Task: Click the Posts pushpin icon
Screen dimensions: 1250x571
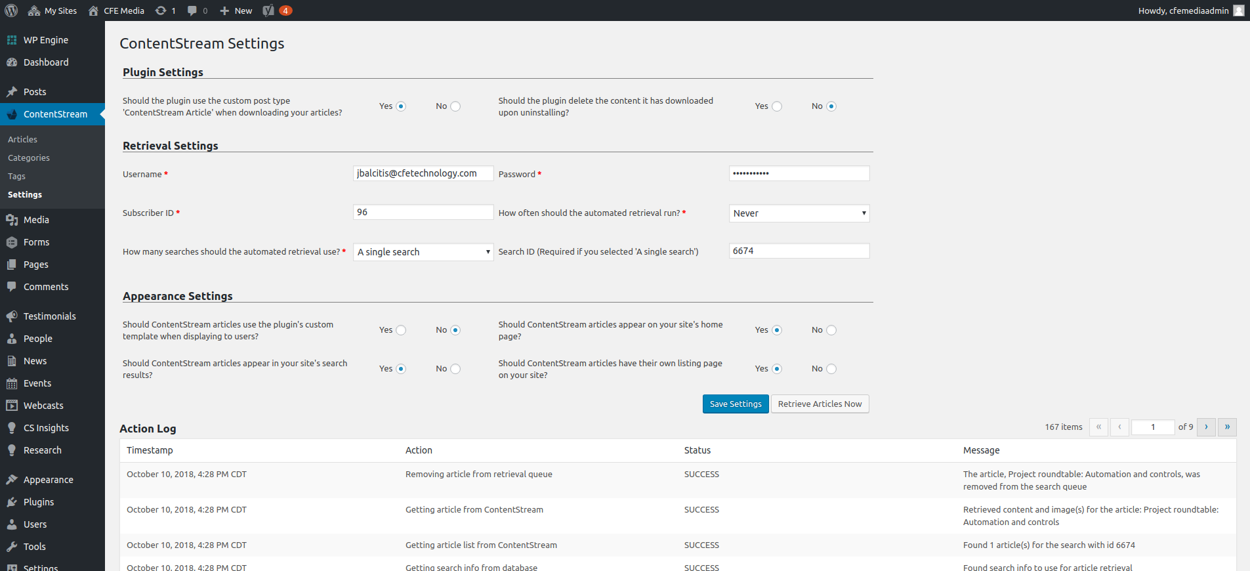Action: (x=12, y=92)
